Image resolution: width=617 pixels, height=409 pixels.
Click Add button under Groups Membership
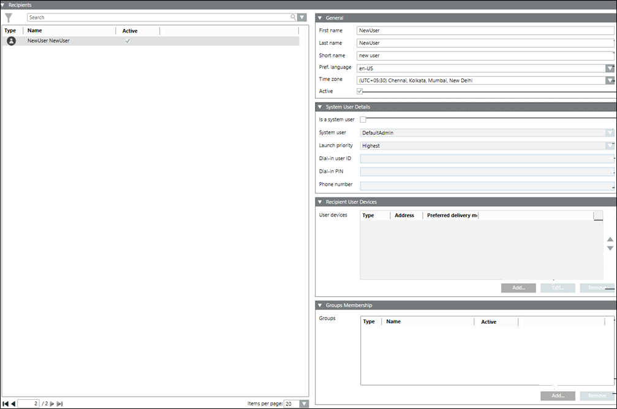point(558,396)
